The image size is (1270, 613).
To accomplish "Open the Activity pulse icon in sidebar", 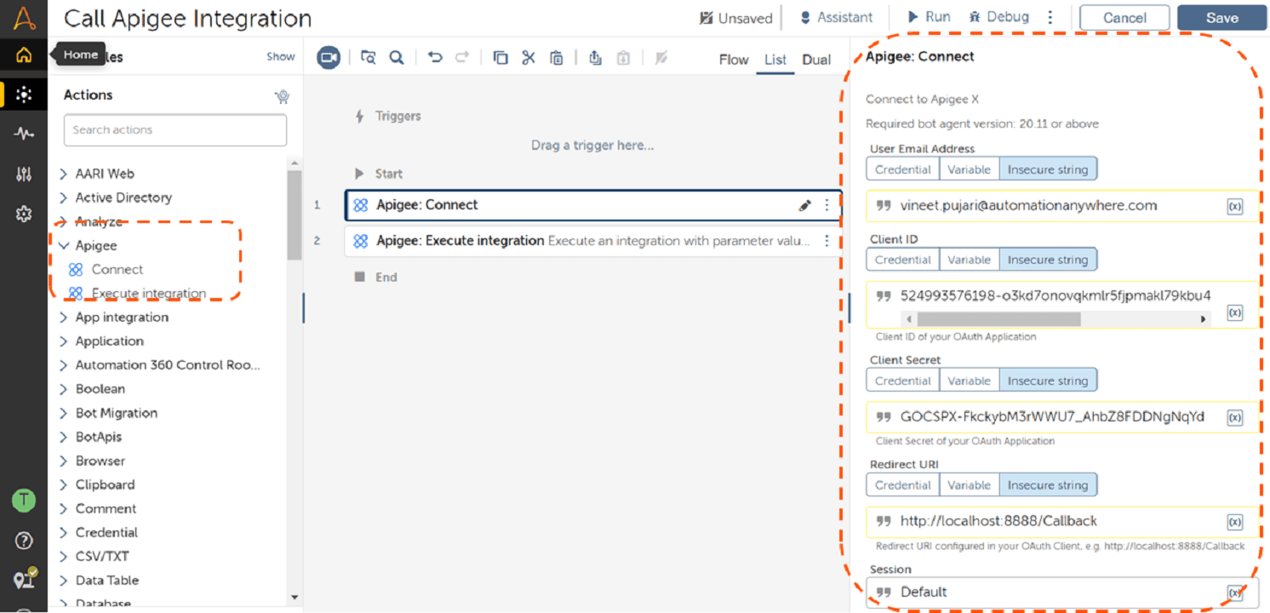I will [x=24, y=134].
